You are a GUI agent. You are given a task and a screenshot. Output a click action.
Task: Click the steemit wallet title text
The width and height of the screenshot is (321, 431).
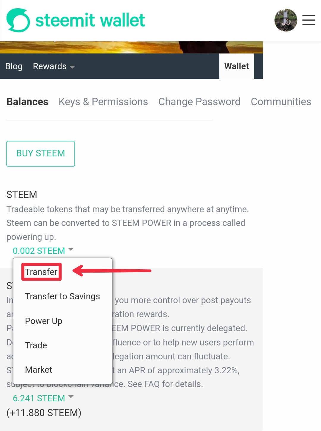(x=90, y=20)
